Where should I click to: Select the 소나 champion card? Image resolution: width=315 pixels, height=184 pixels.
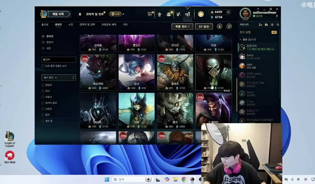[137, 72]
